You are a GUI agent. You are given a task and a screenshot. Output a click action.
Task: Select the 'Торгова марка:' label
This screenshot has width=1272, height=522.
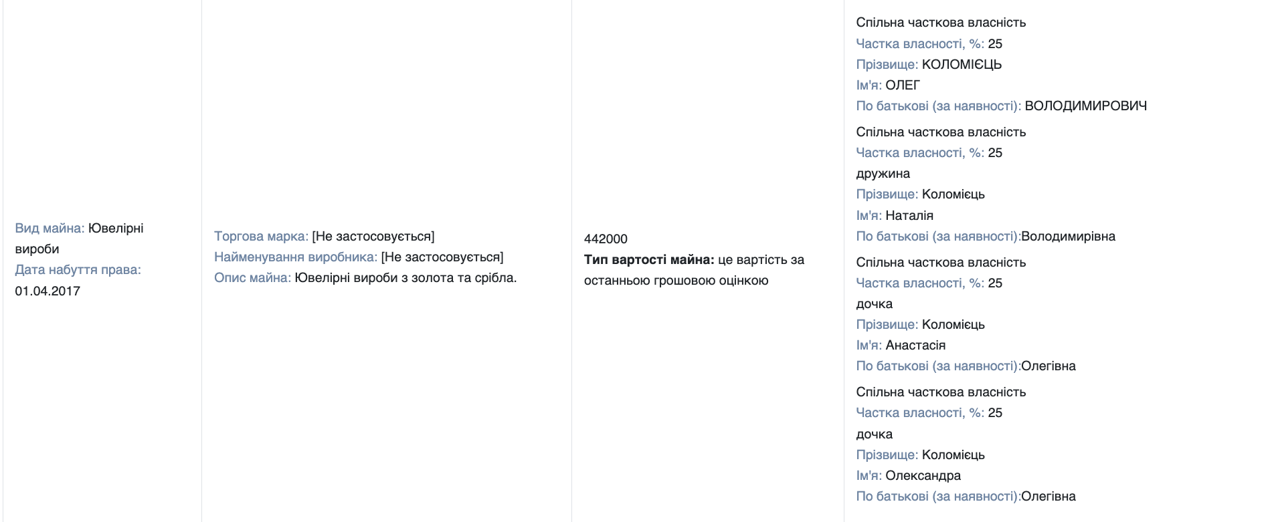(261, 237)
